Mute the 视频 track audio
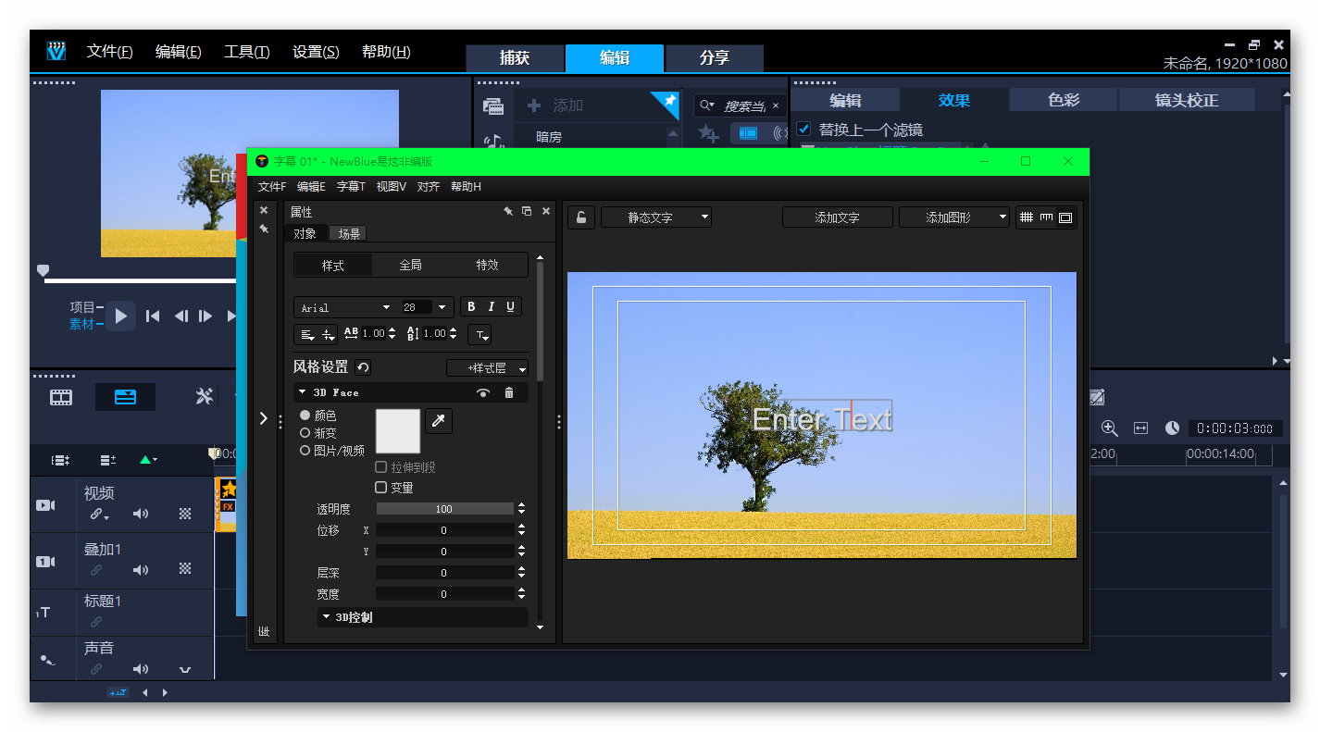This screenshot has height=732, width=1320. coord(141,515)
